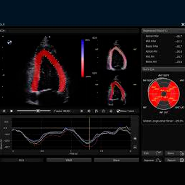Click the Approve button
The image size is (185, 185).
pos(152,160)
